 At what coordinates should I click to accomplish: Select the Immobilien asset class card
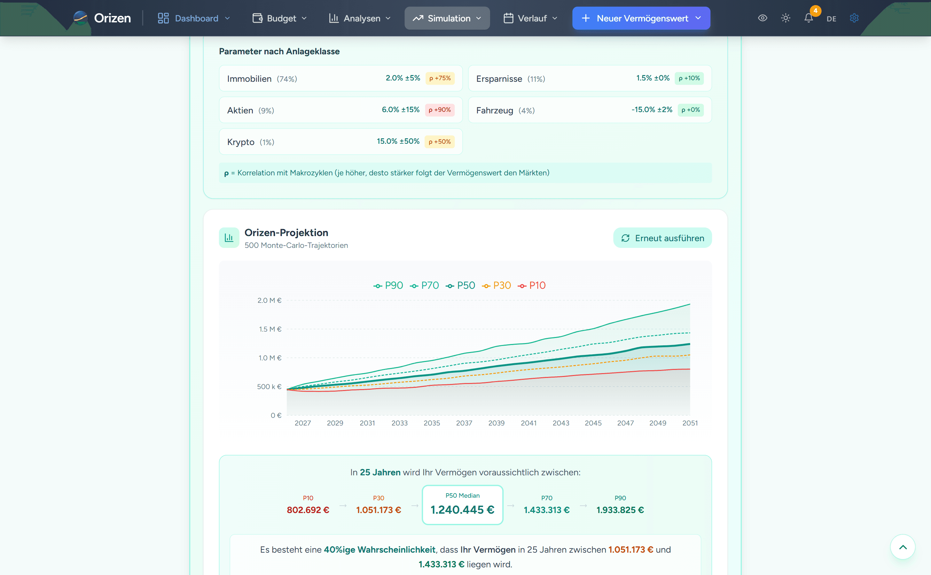[x=341, y=78]
